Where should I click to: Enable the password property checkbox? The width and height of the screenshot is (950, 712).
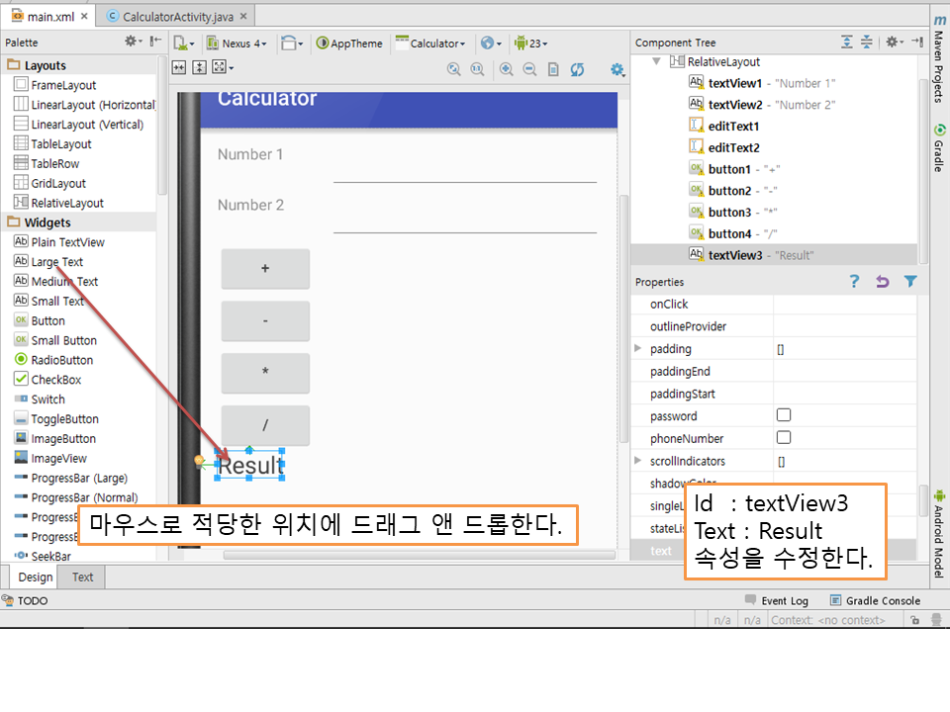pos(784,415)
